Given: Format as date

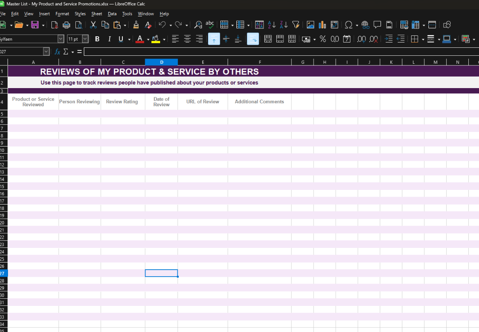Looking at the screenshot, I should point(347,39).
